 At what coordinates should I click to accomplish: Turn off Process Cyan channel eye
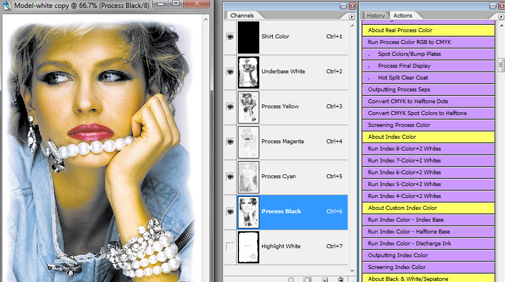pyautogui.click(x=229, y=177)
